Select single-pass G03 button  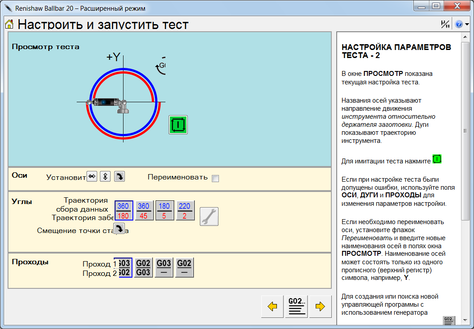tap(164, 267)
